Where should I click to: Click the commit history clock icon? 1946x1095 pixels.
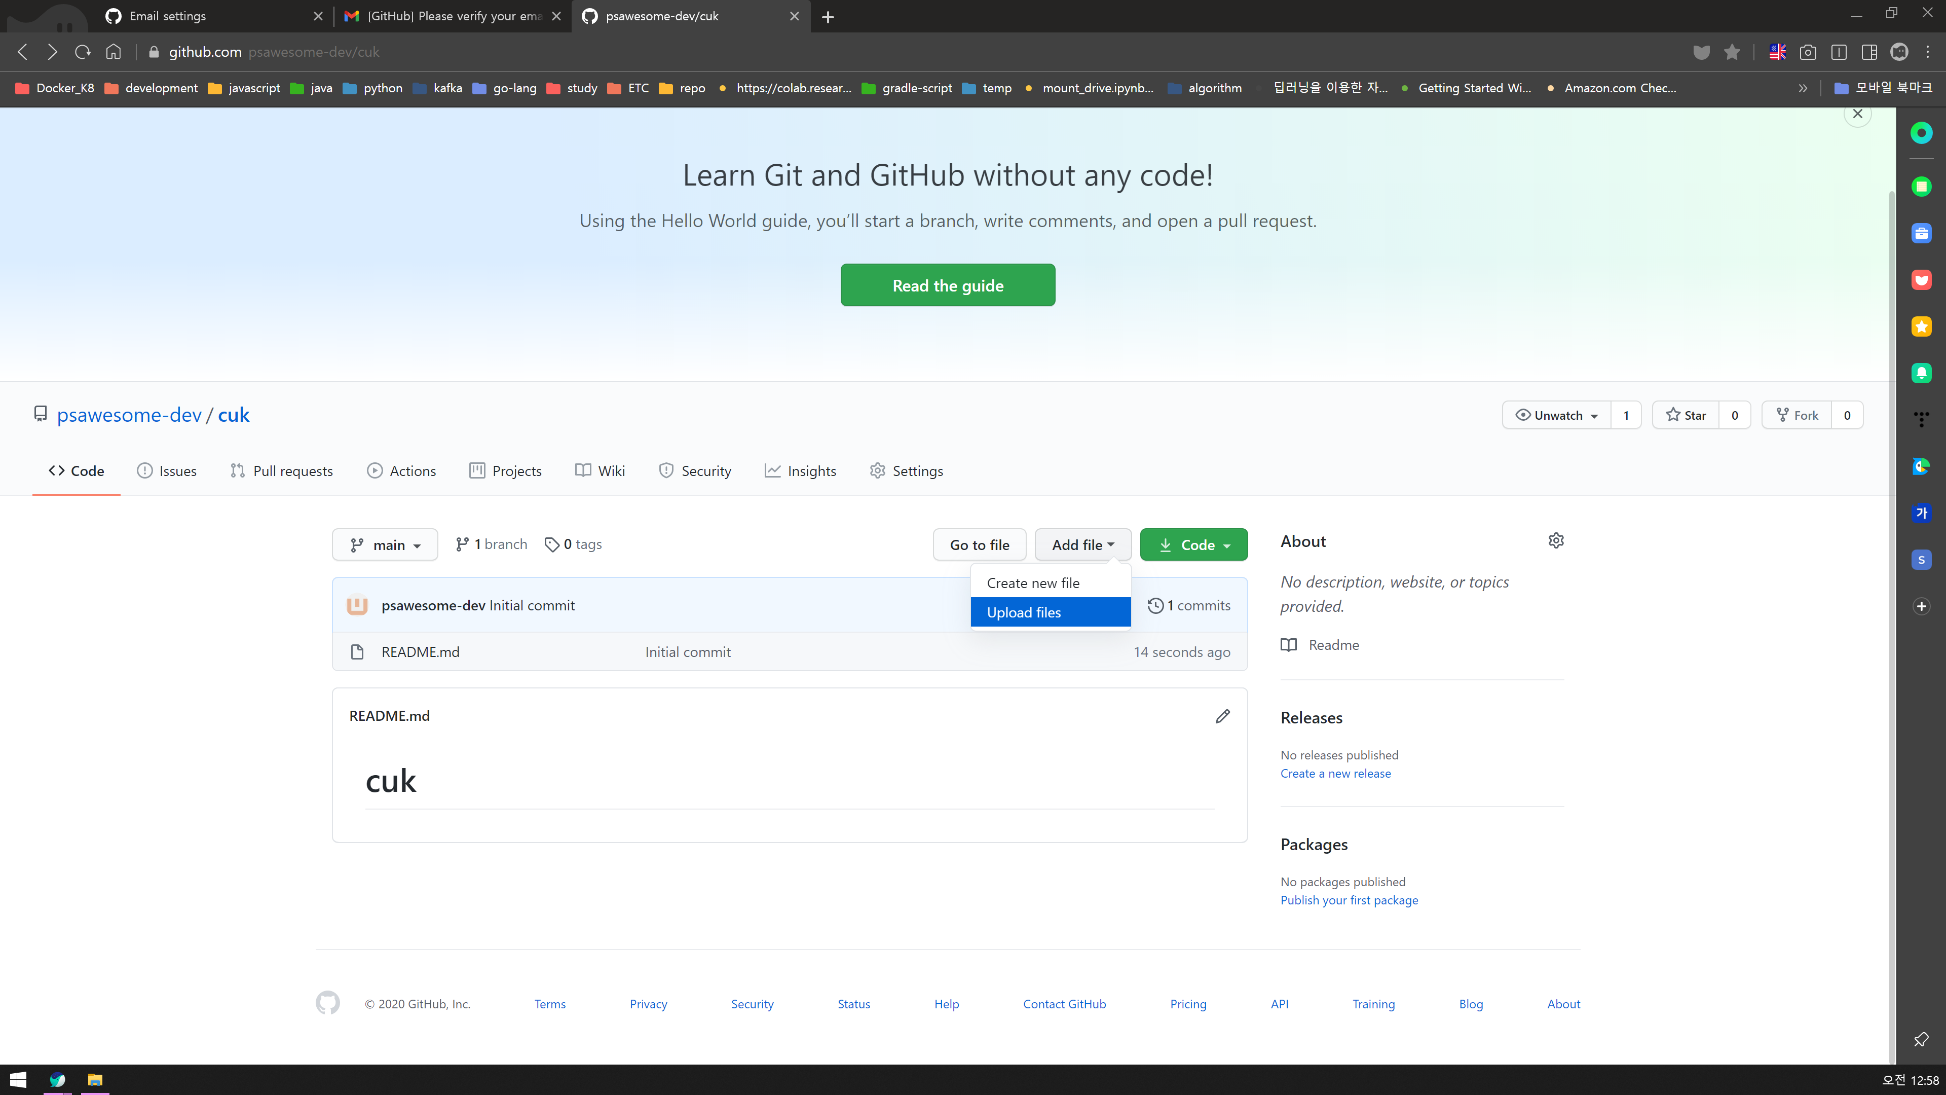1155,605
